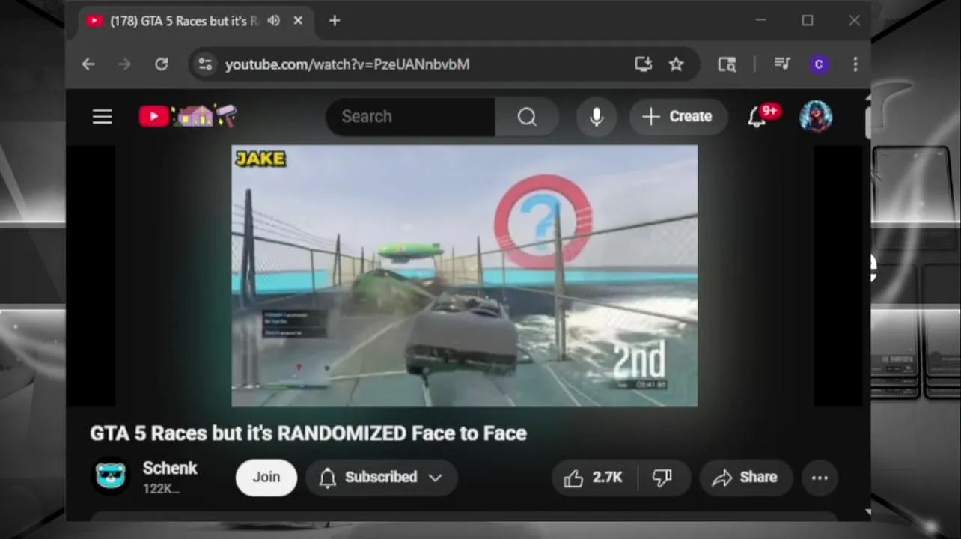961x539 pixels.
Task: Open the Schenk channel avatar
Action: tap(111, 477)
